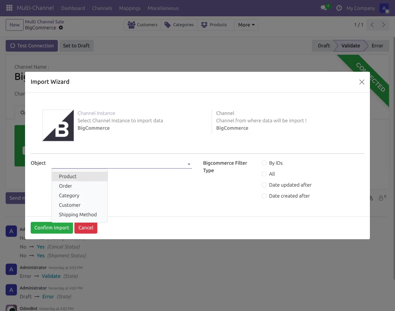
Task: Click the Products smart button
Action: point(216,25)
